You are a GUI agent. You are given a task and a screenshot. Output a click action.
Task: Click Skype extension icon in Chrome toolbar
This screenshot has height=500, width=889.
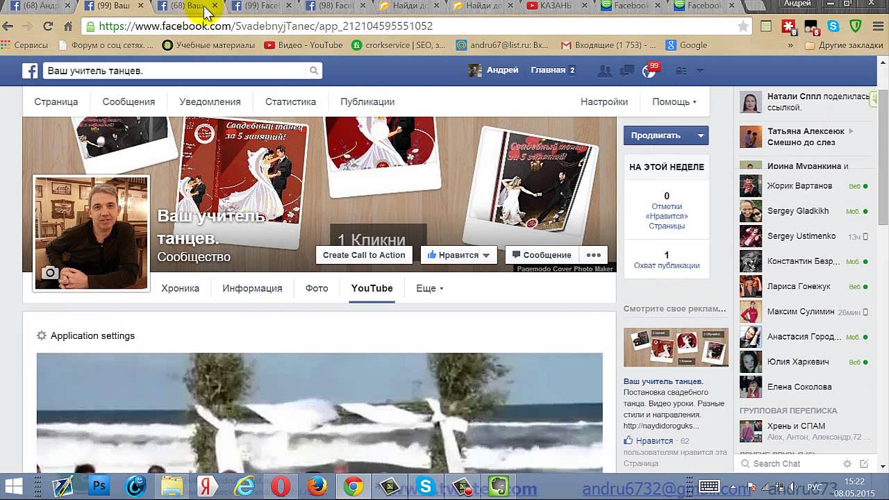click(833, 26)
